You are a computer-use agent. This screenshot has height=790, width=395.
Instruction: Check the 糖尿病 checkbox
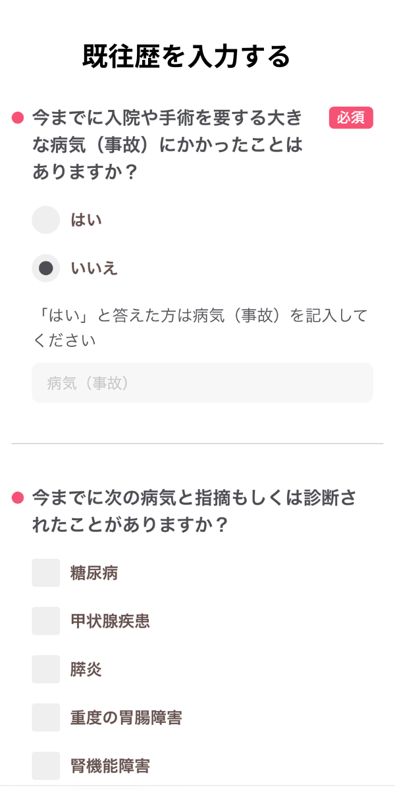46,573
